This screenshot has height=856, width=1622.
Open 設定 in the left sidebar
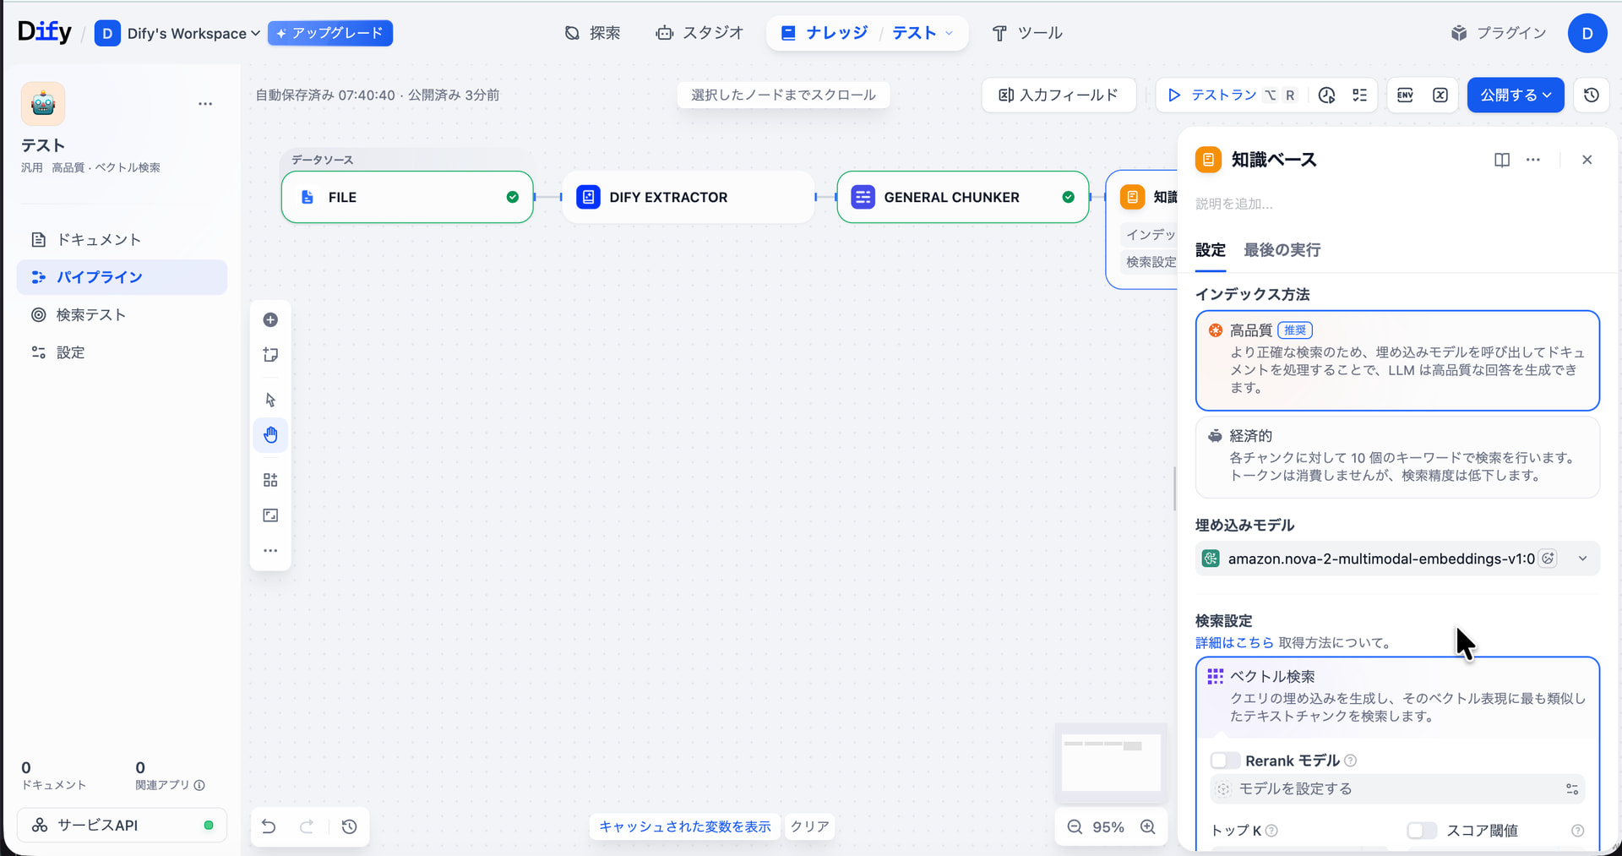(122, 352)
